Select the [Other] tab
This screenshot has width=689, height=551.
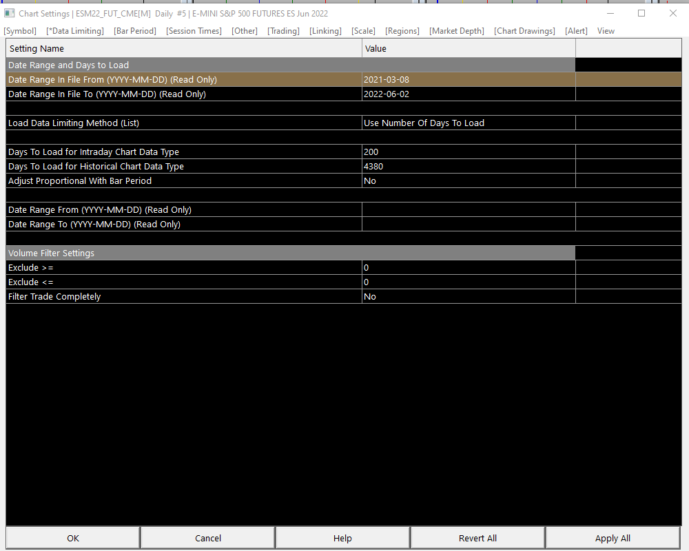coord(245,31)
